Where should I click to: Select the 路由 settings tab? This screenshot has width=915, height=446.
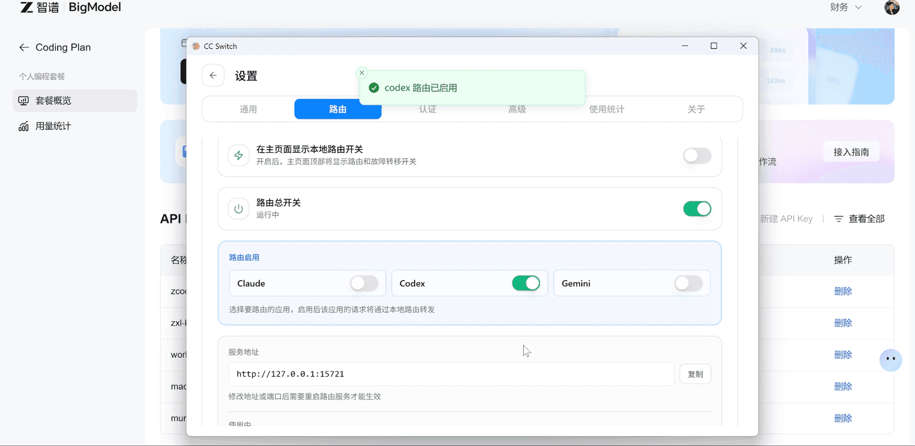(338, 109)
